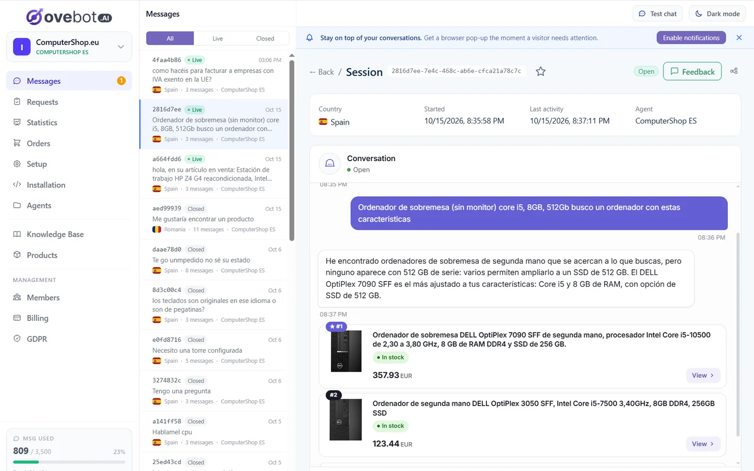View the DELL OptiPlex 7090 product
754x471 pixels.
(703, 375)
